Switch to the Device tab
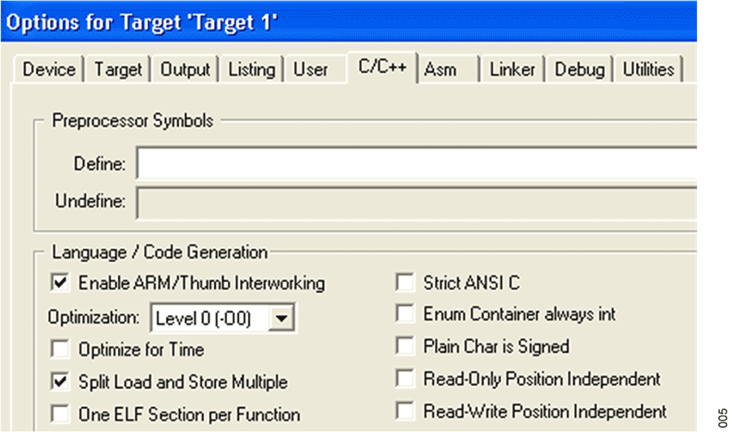This screenshot has height=432, width=732. click(49, 70)
